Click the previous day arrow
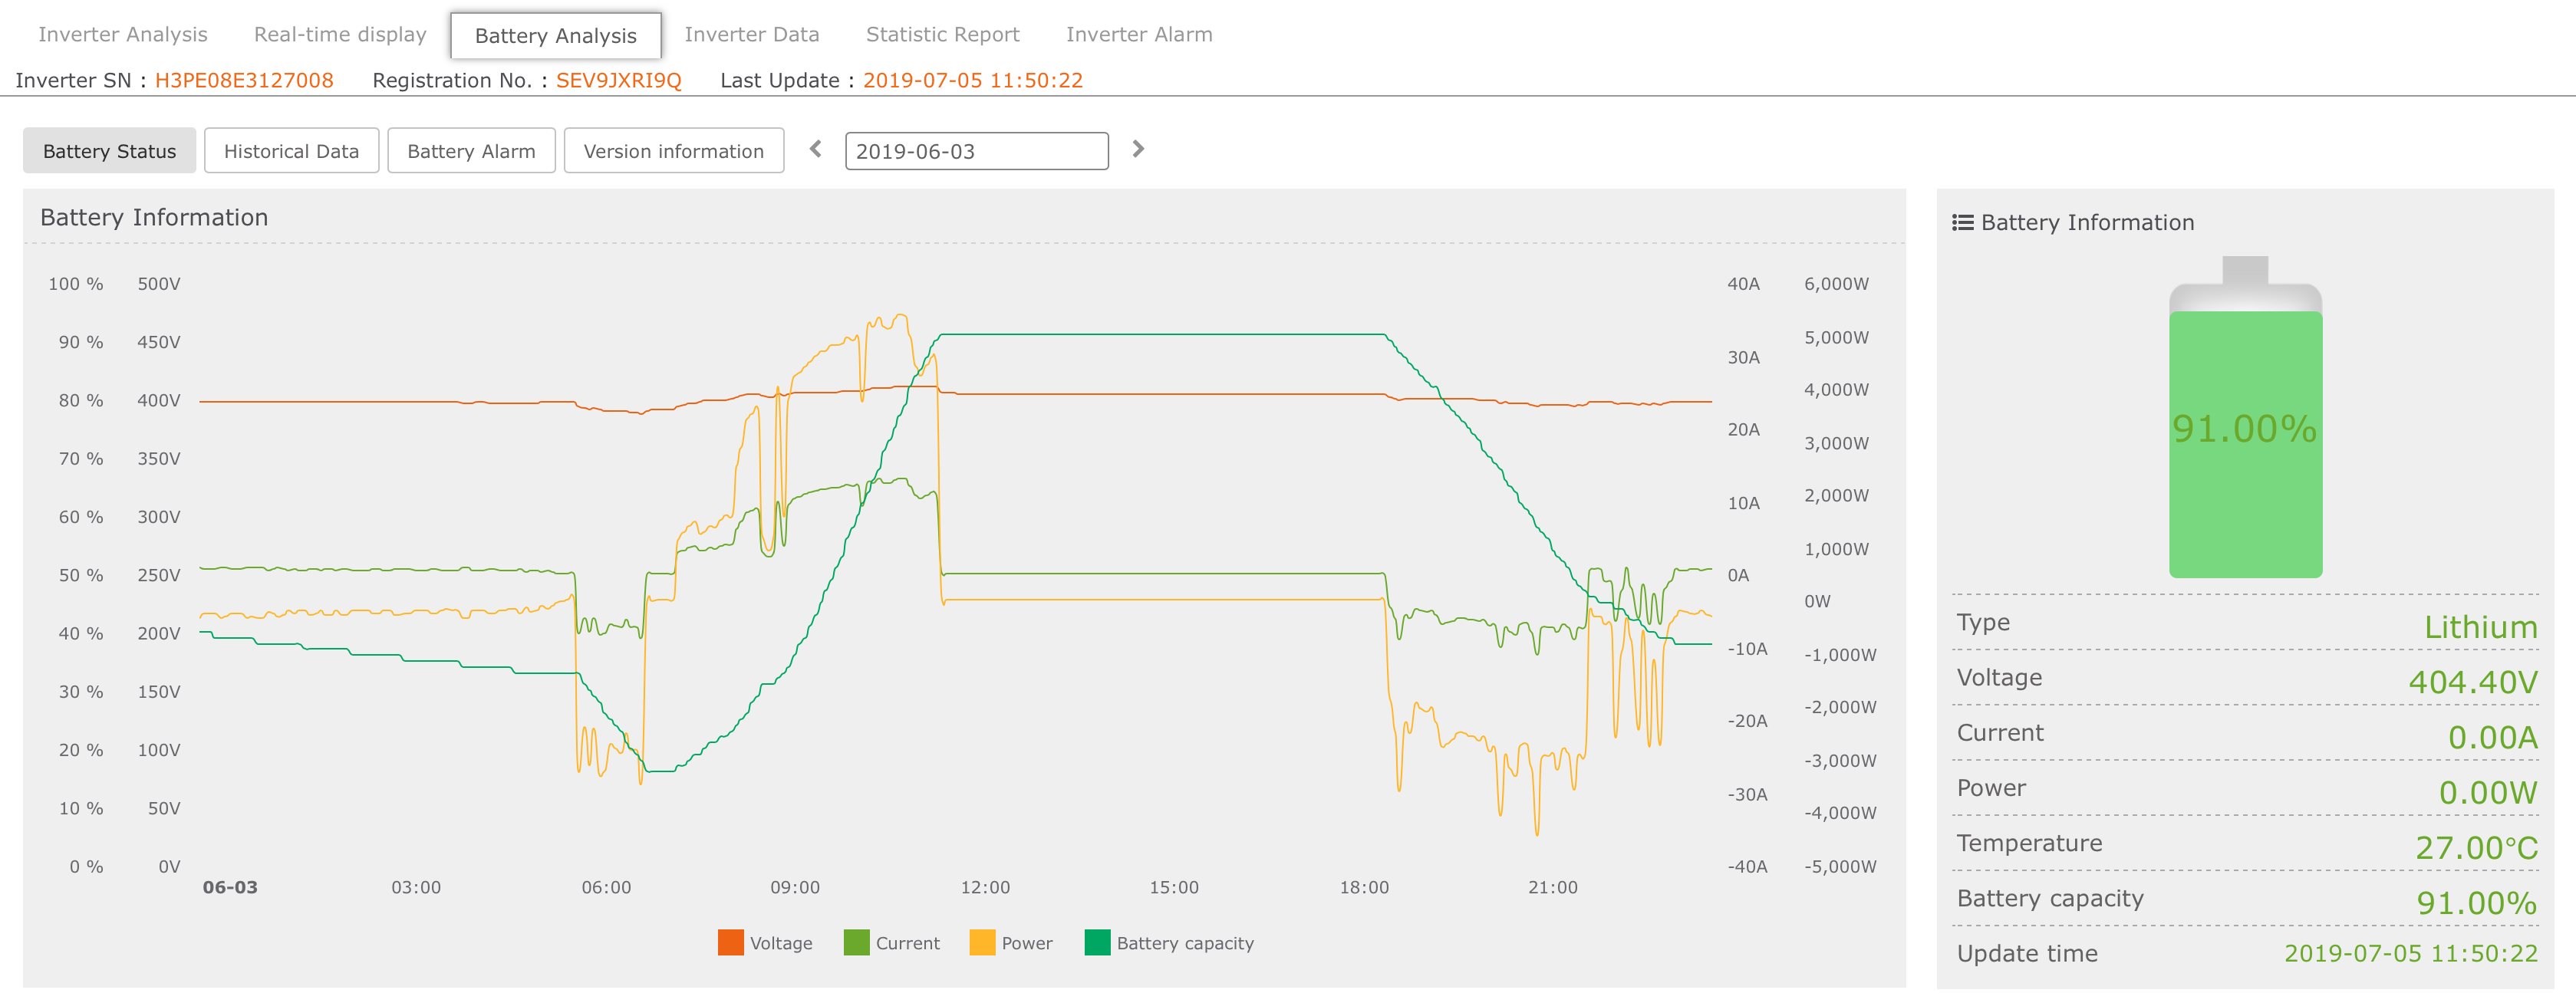The image size is (2576, 1003). point(816,150)
